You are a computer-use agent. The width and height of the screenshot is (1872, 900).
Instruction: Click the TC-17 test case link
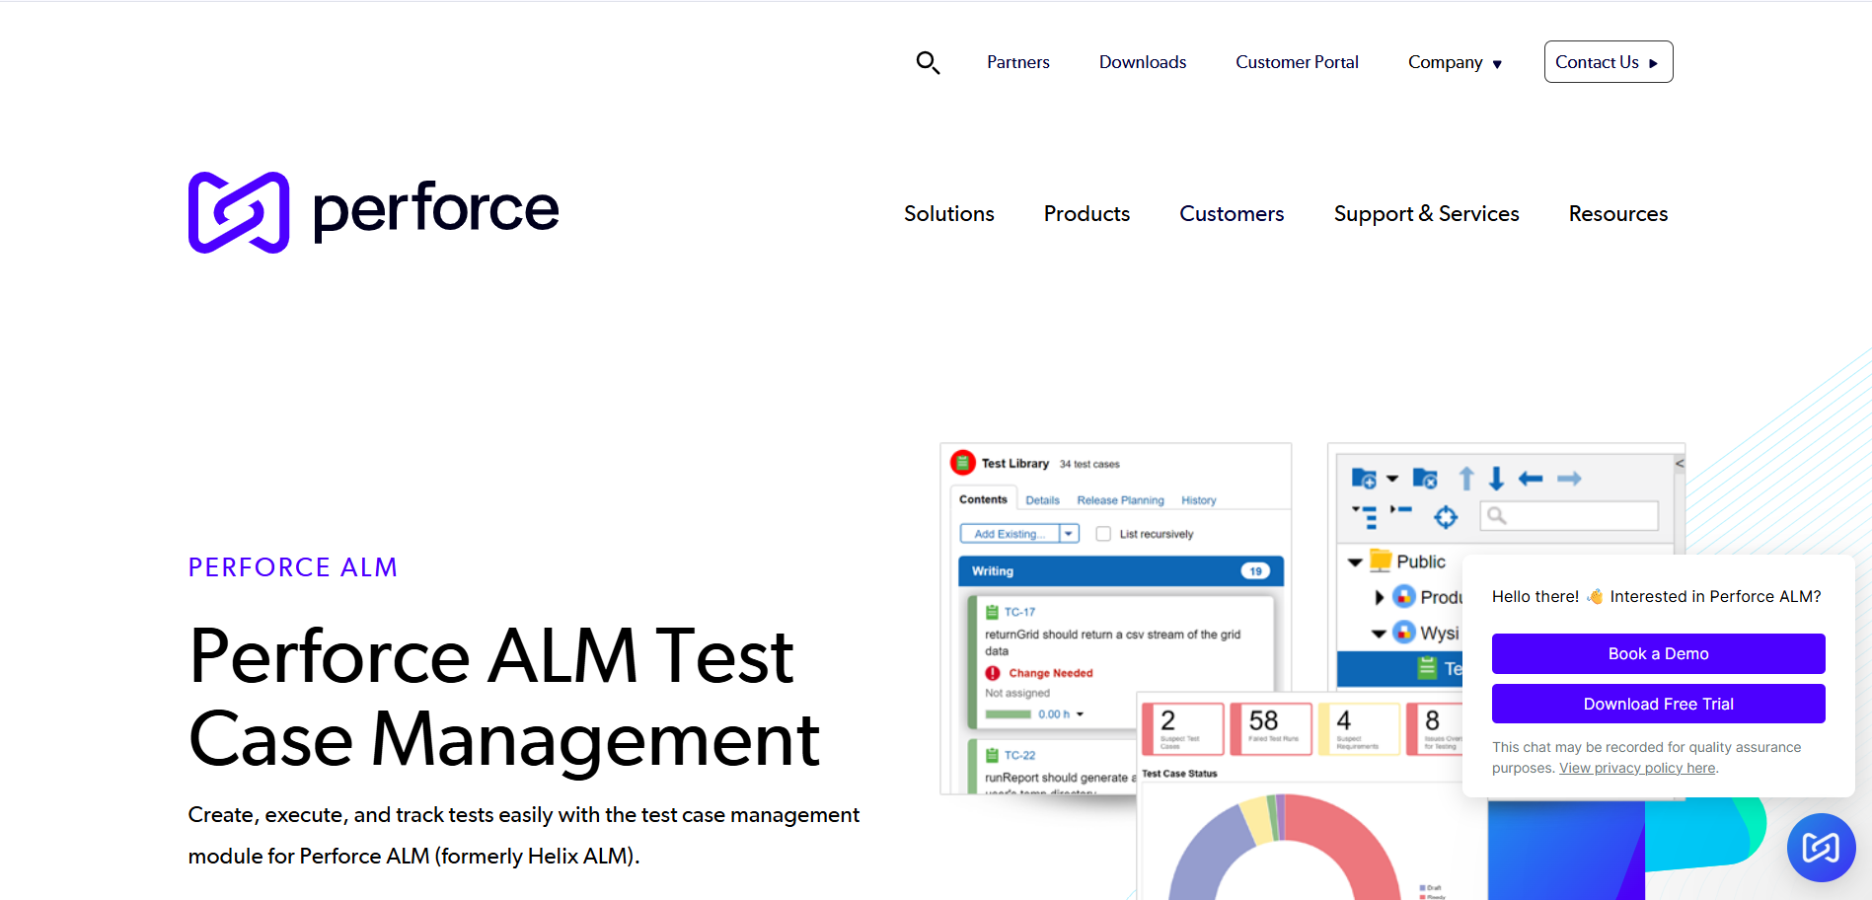pos(1019,612)
